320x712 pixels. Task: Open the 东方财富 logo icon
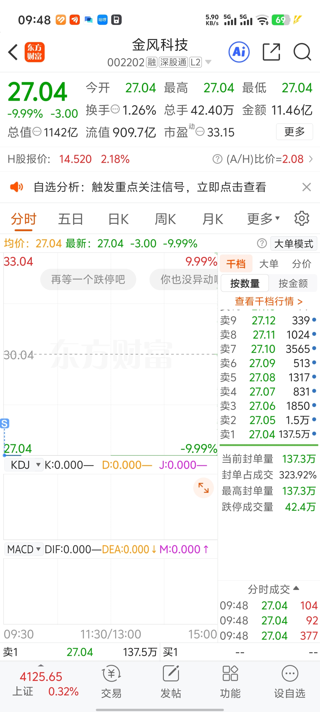pos(35,52)
